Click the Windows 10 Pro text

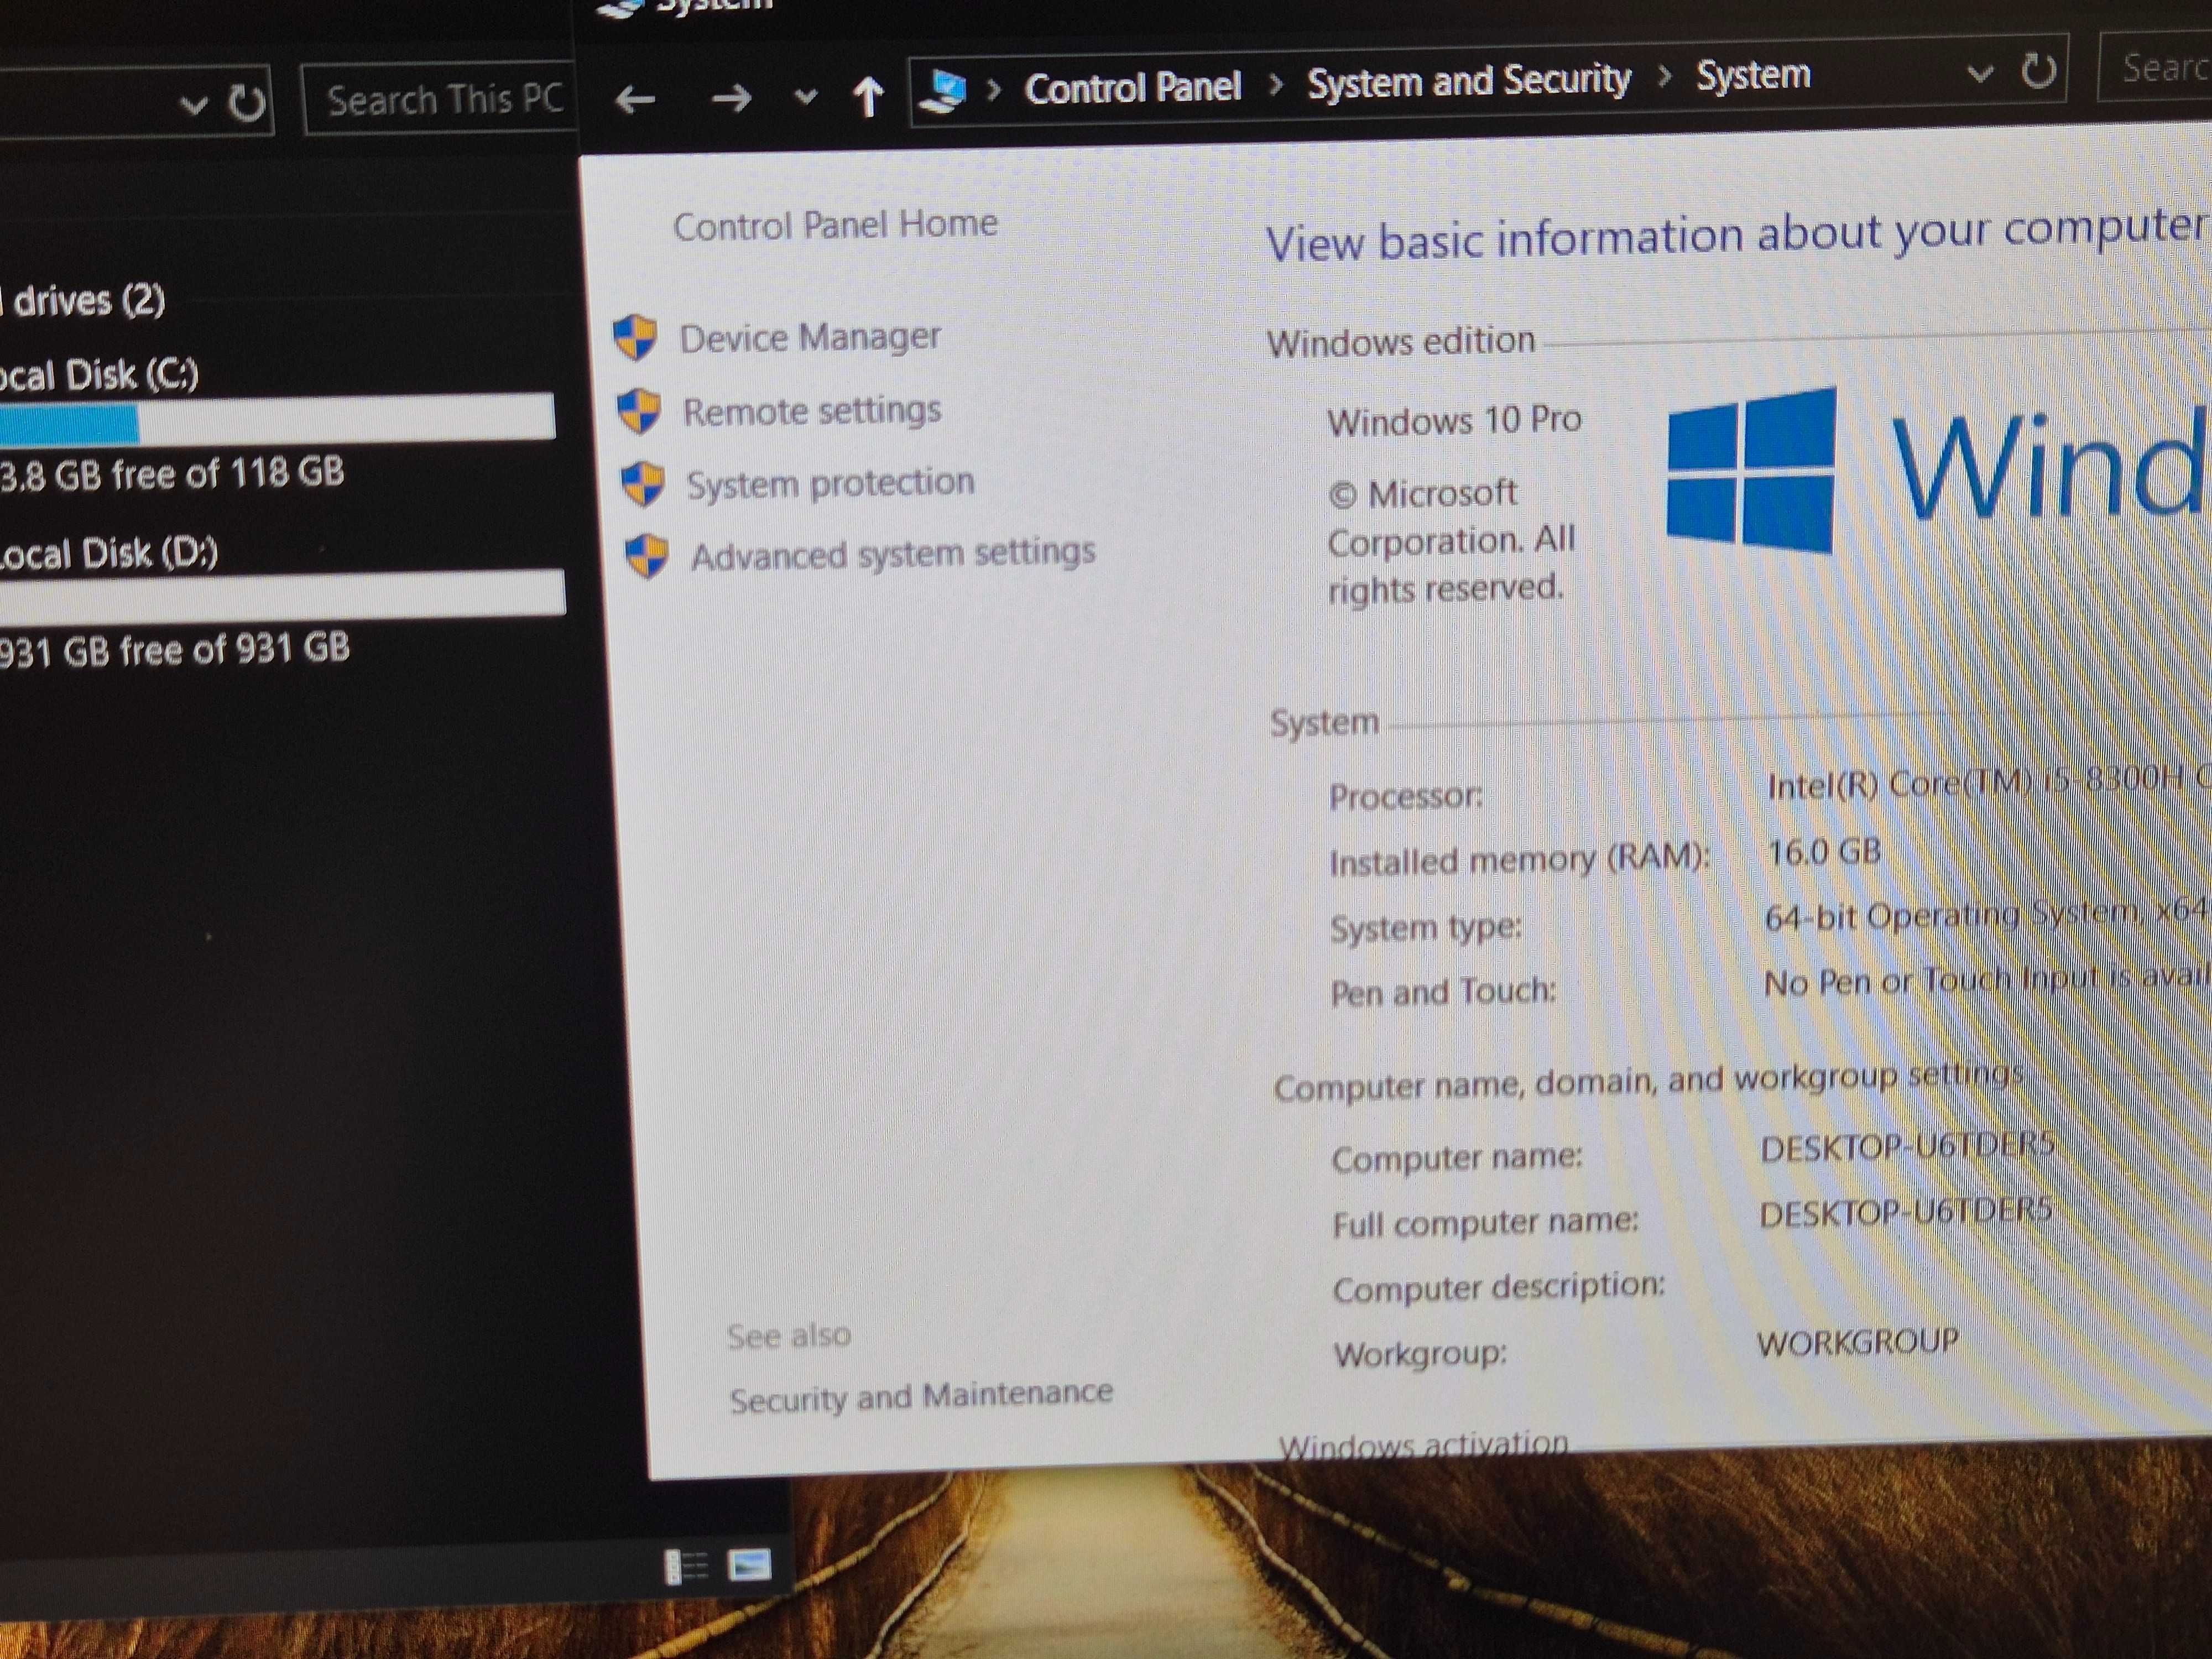coord(1454,420)
